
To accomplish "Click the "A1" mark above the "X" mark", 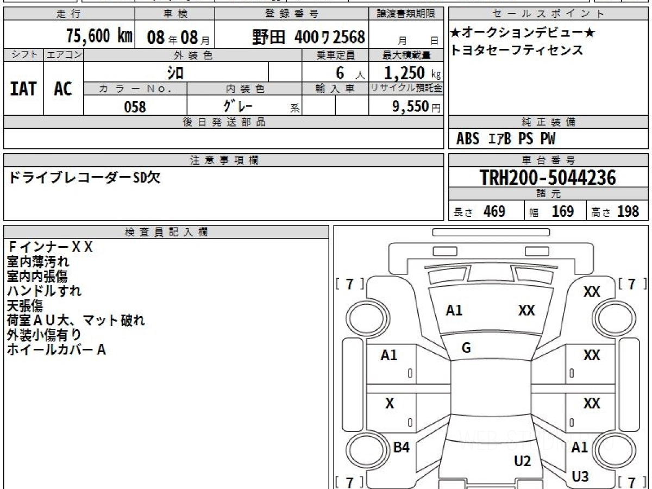I will 389,355.
